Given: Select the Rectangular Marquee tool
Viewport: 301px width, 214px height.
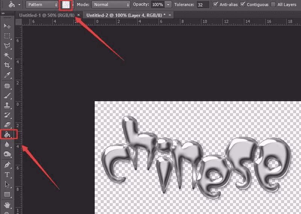Looking at the screenshot, I should point(7,36).
